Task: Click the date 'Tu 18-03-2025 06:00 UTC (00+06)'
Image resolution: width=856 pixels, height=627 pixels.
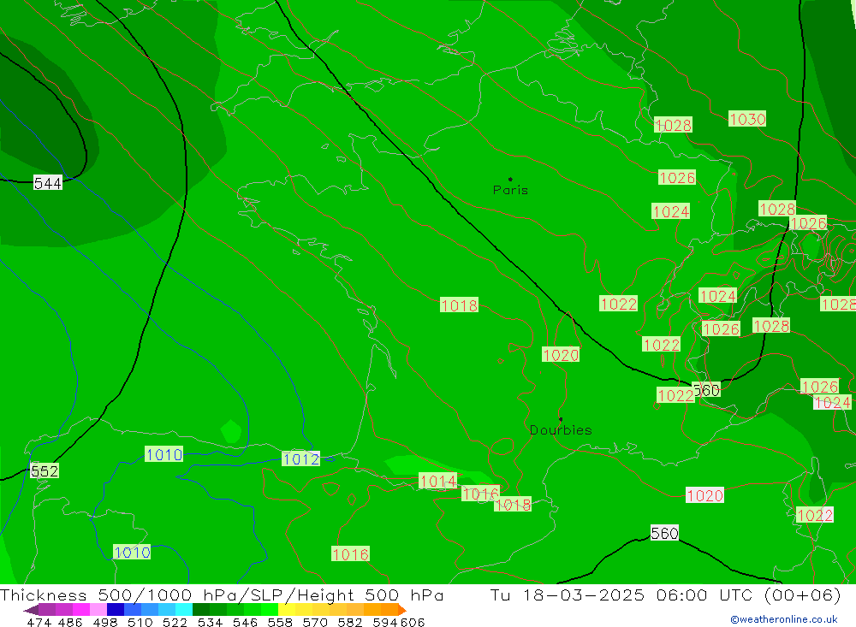Action: 665,594
